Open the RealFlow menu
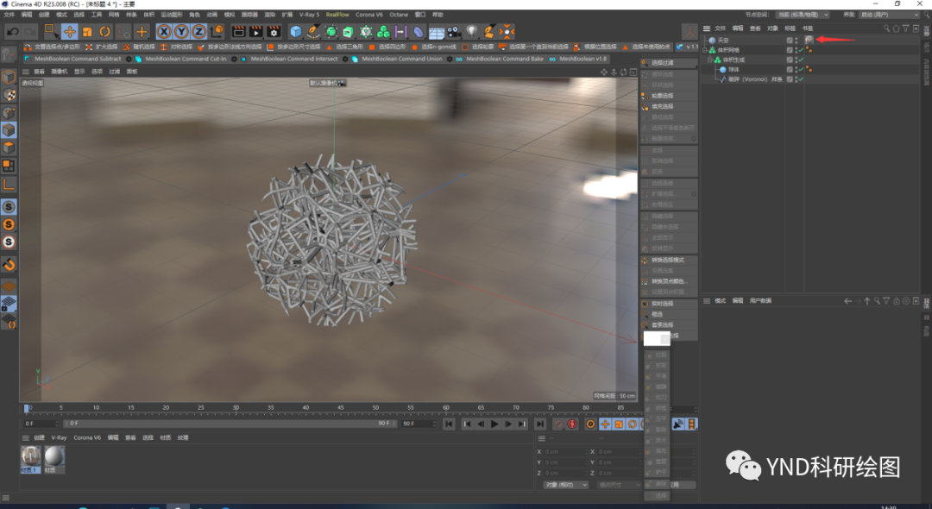The width and height of the screenshot is (932, 509). tap(337, 15)
